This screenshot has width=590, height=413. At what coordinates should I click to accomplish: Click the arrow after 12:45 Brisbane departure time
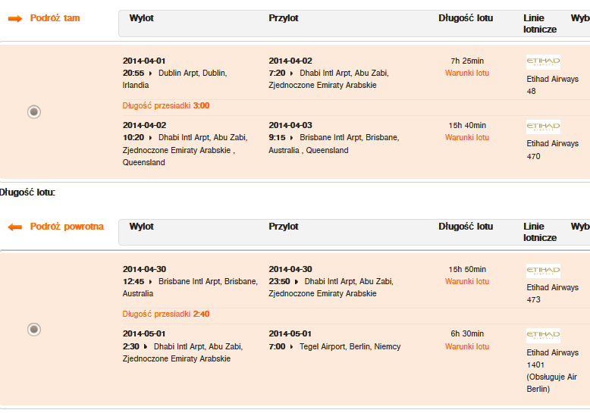pos(150,282)
